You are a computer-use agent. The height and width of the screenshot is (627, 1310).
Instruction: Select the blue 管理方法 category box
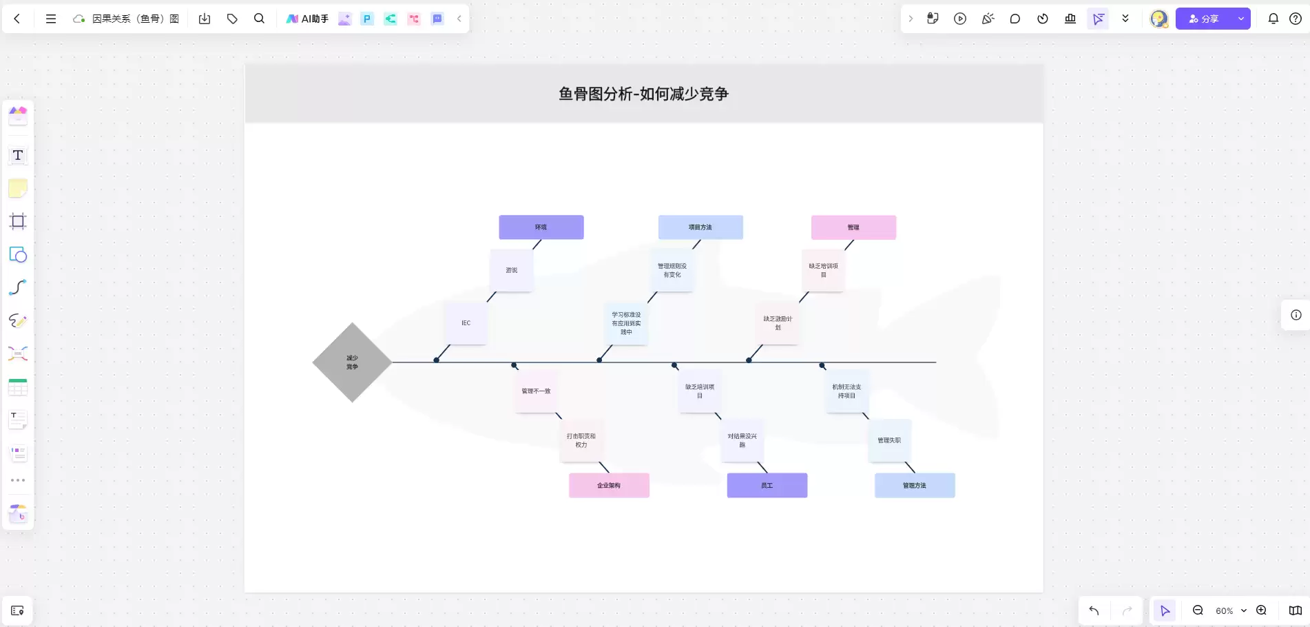[915, 486]
